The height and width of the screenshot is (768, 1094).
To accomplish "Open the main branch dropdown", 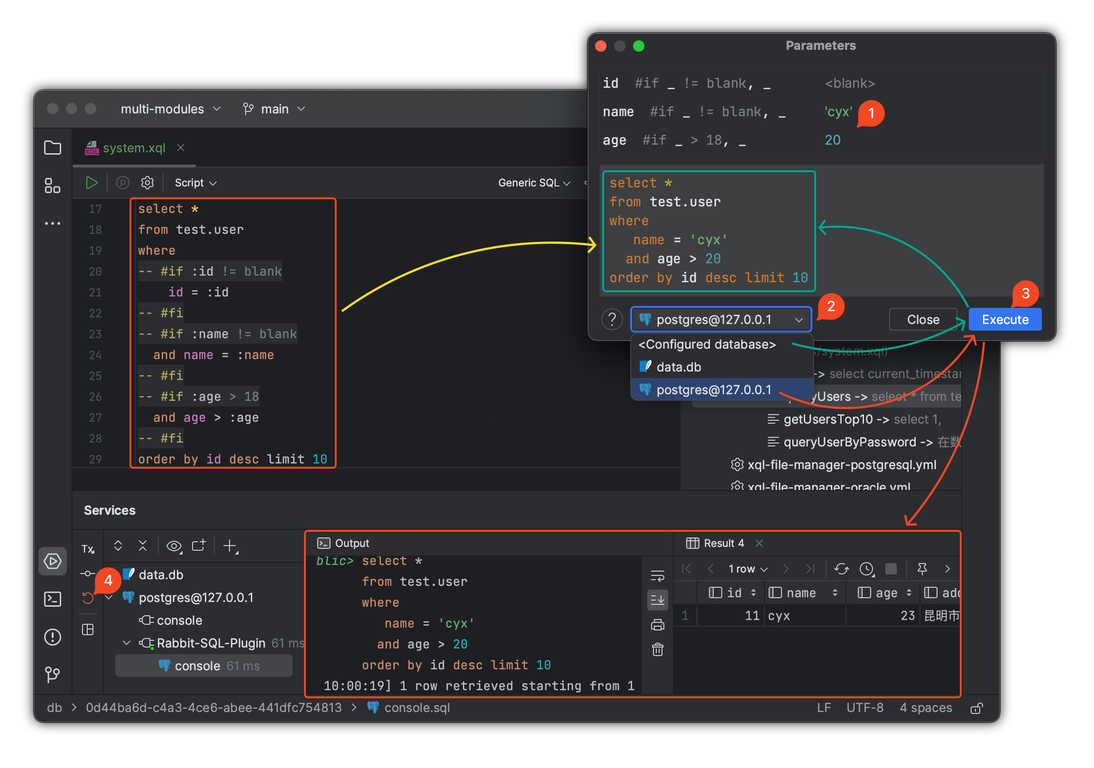I will click(x=274, y=109).
